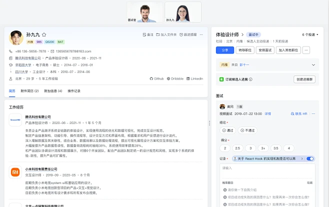Viewport: 329px width, 207px height.
Task: Switch to the 附件简历 tab
Action: coord(30,91)
